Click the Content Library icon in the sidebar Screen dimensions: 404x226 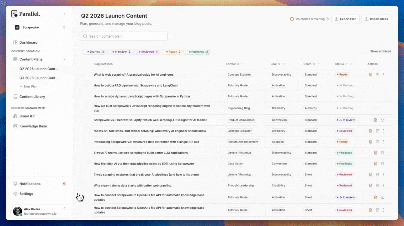click(x=15, y=97)
